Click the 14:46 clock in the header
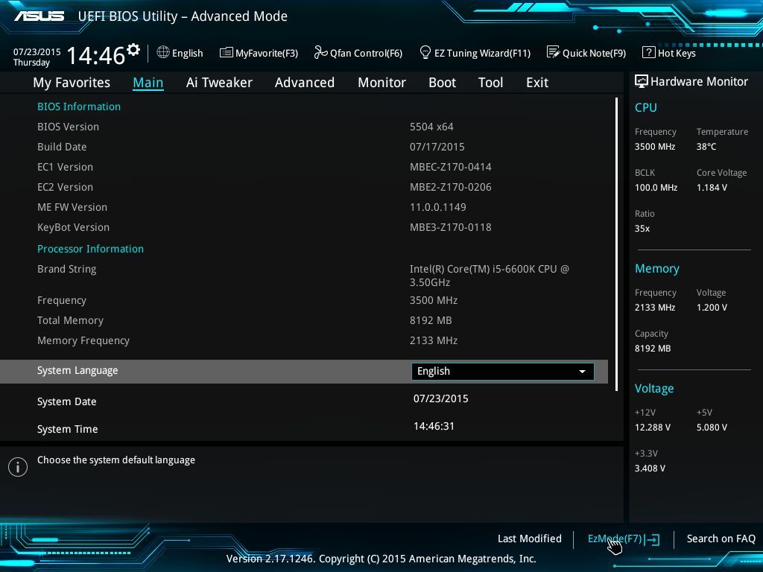 (x=96, y=55)
